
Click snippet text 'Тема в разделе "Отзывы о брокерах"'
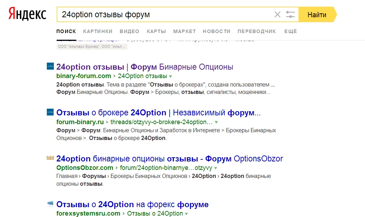click(156, 85)
